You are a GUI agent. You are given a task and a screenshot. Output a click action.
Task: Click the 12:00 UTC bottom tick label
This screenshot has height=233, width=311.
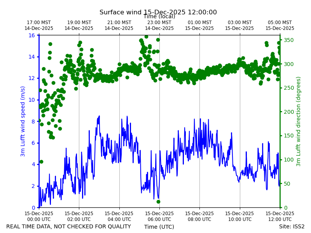click(280, 216)
